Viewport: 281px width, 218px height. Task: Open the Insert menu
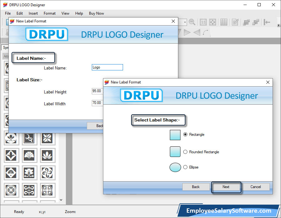click(x=33, y=13)
